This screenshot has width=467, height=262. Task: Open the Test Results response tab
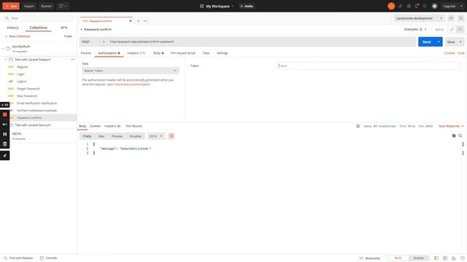click(134, 126)
